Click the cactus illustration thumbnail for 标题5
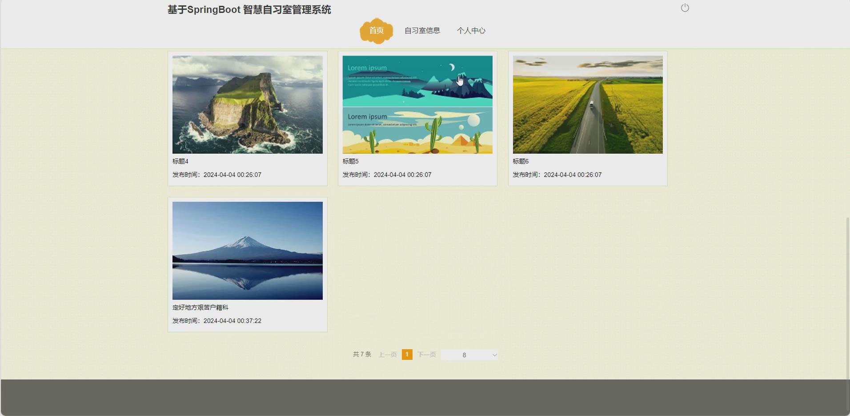The image size is (850, 416). tap(417, 104)
